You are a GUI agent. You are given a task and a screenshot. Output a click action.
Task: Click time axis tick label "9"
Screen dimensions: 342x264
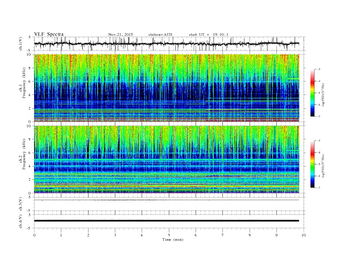pos(276,235)
